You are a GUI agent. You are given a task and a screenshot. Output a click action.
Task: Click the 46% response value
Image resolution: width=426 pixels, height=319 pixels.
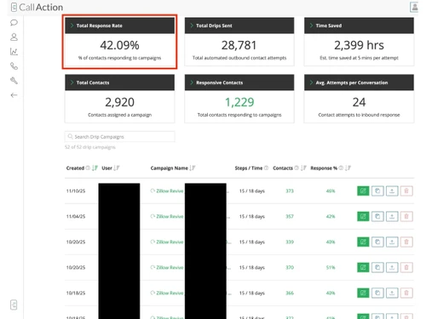331,191
